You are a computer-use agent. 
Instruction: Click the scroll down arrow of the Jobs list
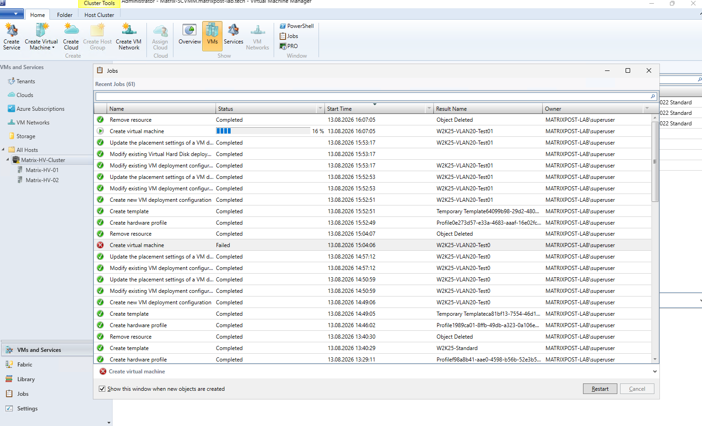point(655,360)
